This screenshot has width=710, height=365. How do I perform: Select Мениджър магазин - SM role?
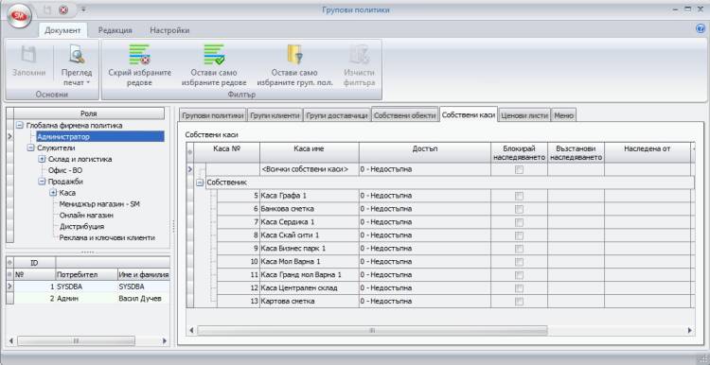point(99,204)
